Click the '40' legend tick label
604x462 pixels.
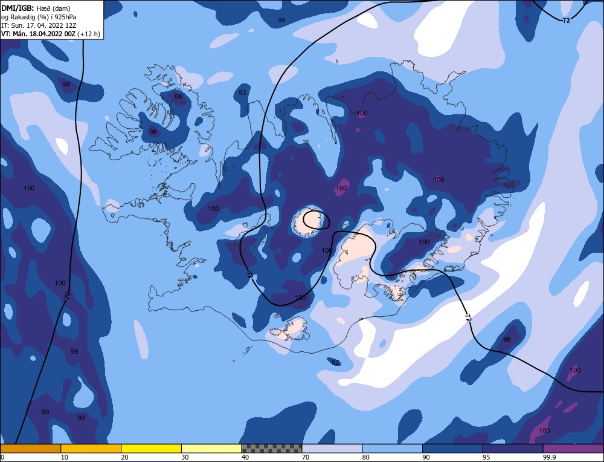[x=246, y=457]
